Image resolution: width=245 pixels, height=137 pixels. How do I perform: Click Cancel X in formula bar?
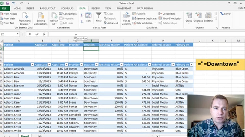click(30, 34)
